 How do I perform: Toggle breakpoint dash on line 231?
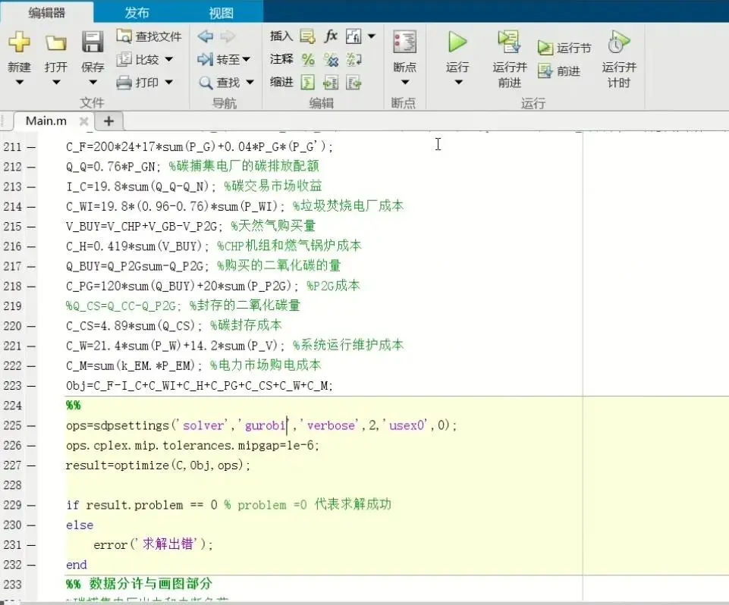31,545
